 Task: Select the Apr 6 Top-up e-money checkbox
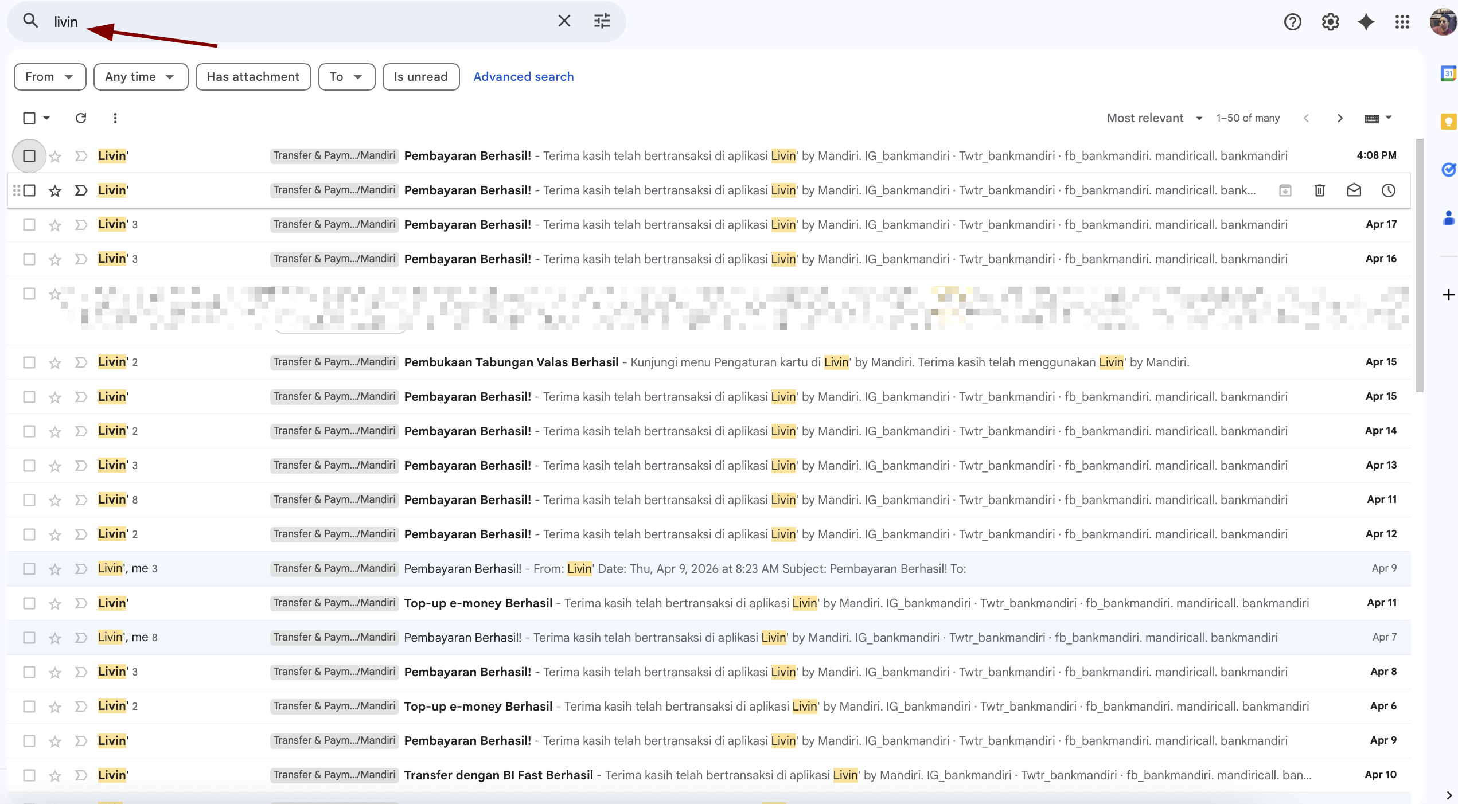click(29, 707)
